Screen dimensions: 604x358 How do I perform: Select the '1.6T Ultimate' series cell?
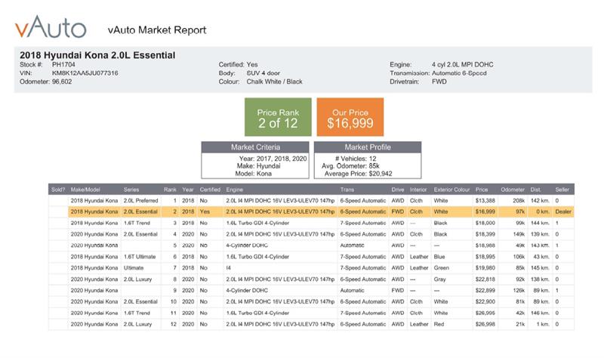pyautogui.click(x=140, y=257)
